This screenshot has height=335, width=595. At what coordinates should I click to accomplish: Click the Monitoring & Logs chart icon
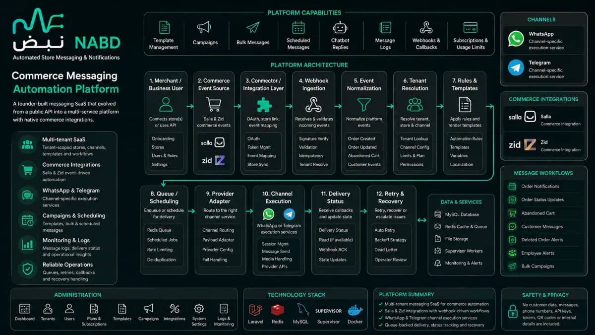pos(27,244)
